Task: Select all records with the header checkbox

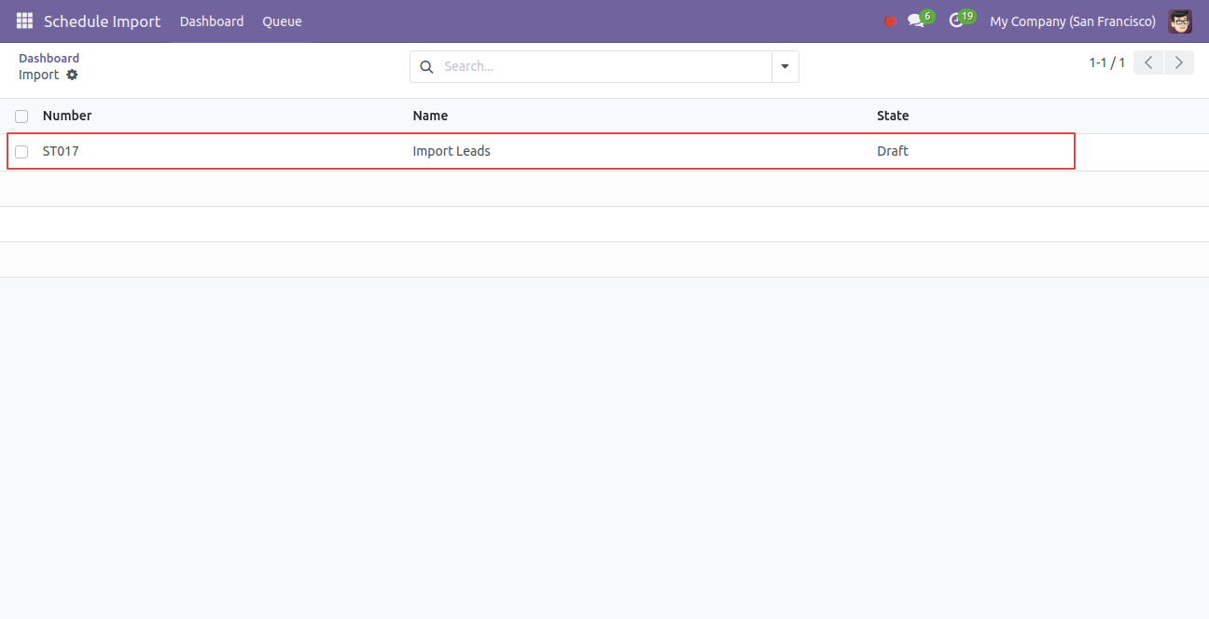Action: coord(21,117)
